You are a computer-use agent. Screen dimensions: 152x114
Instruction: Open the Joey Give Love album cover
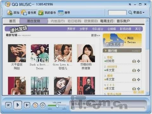63,53
